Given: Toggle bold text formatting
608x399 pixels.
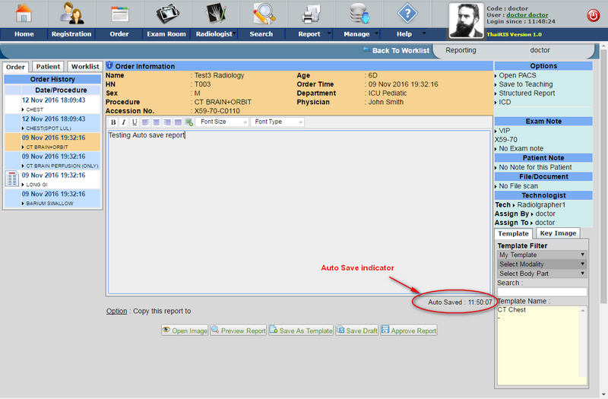Looking at the screenshot, I should [x=113, y=122].
